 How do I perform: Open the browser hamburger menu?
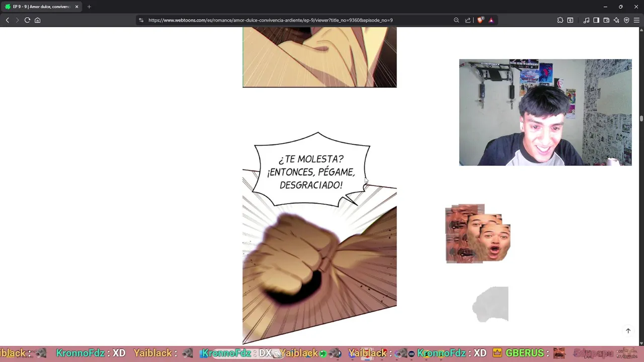(x=636, y=20)
